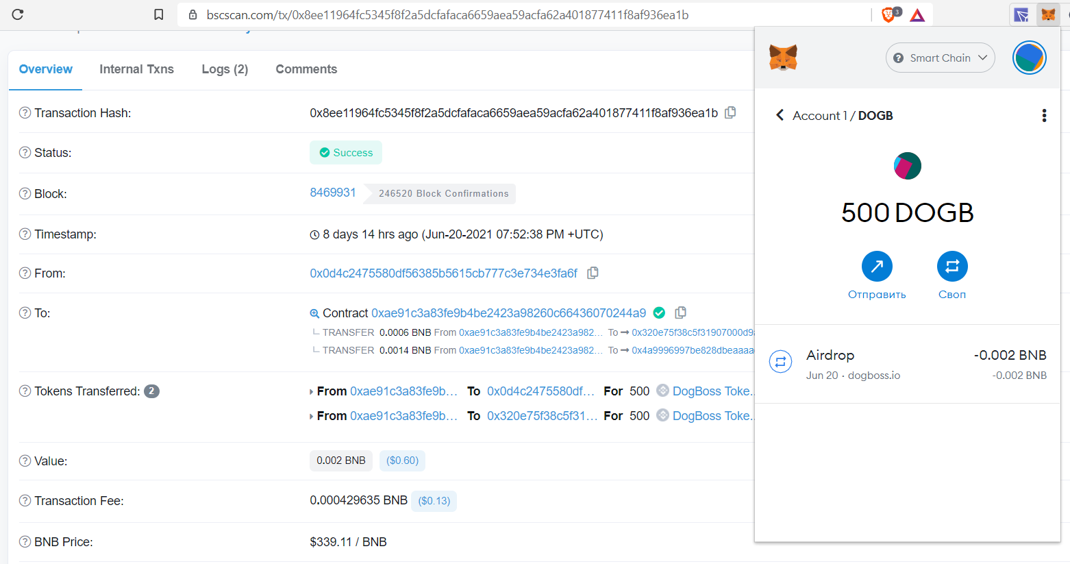Open the Airdrop transaction entry in MetaMask
Image resolution: width=1070 pixels, height=564 pixels.
908,364
